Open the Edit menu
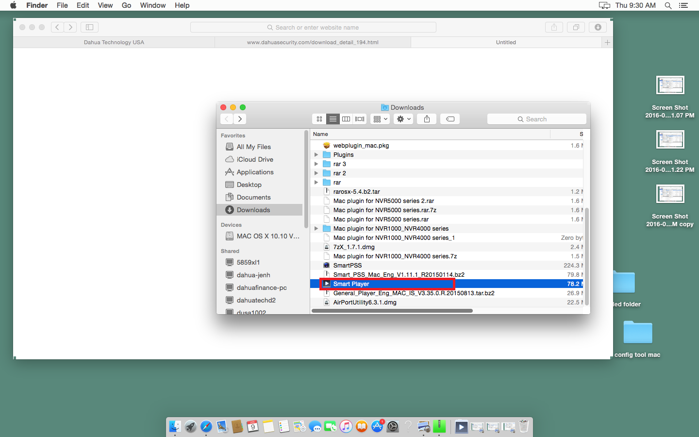Viewport: 699px width, 437px height. click(x=83, y=5)
